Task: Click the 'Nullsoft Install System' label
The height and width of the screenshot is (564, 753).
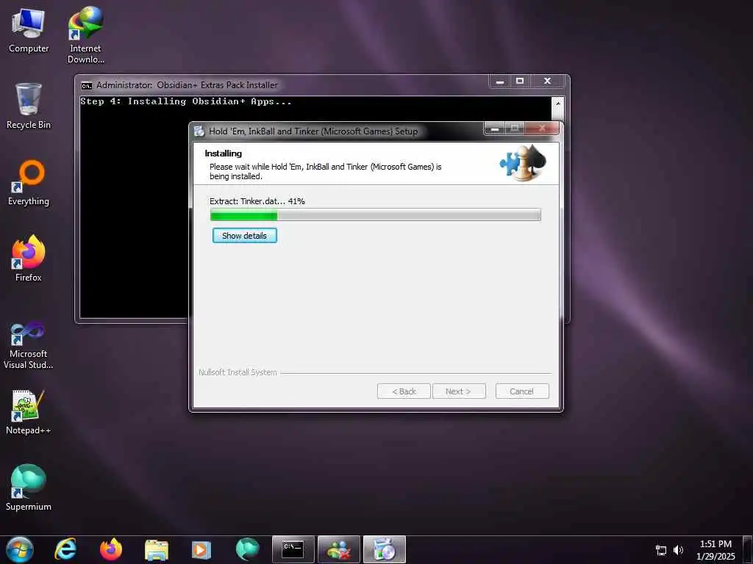Action: [x=238, y=372]
